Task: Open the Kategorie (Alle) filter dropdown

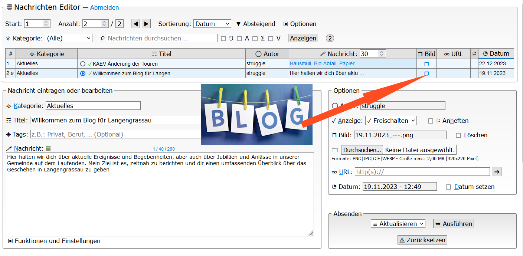Action: [x=68, y=38]
